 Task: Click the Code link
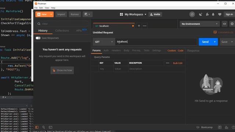tap(181, 51)
